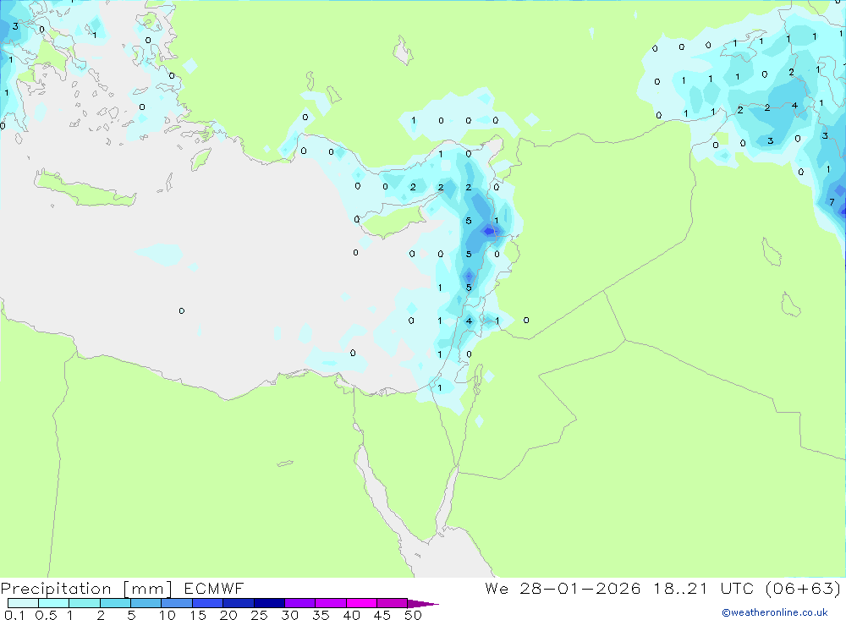Click the 'Precipitation [mm]' title text
The height and width of the screenshot is (620, 846).
[x=86, y=588]
